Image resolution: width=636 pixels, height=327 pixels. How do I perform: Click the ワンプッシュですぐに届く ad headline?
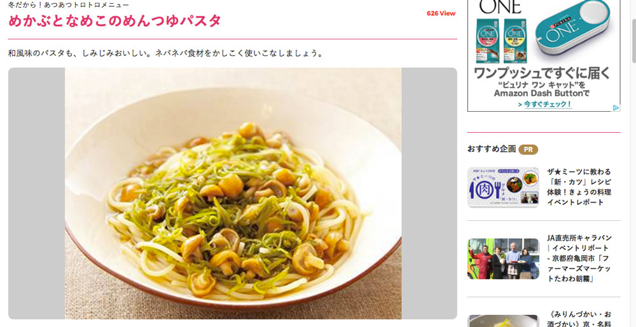click(x=542, y=74)
